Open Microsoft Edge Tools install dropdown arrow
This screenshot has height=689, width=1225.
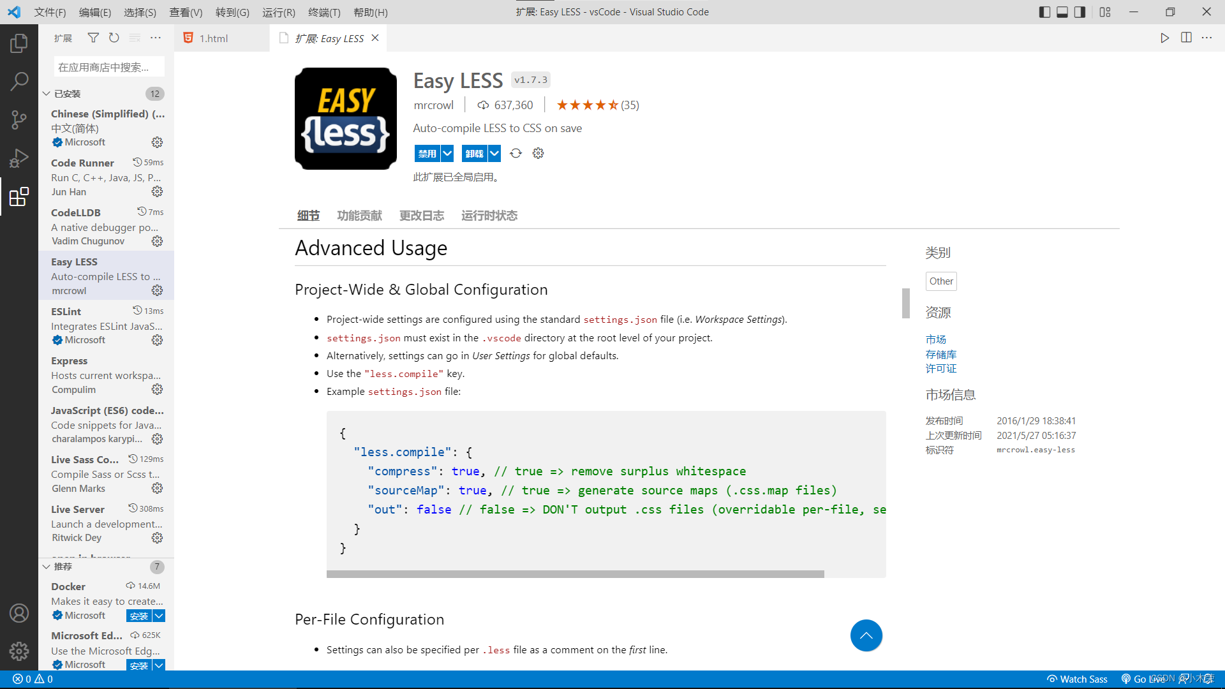[159, 665]
